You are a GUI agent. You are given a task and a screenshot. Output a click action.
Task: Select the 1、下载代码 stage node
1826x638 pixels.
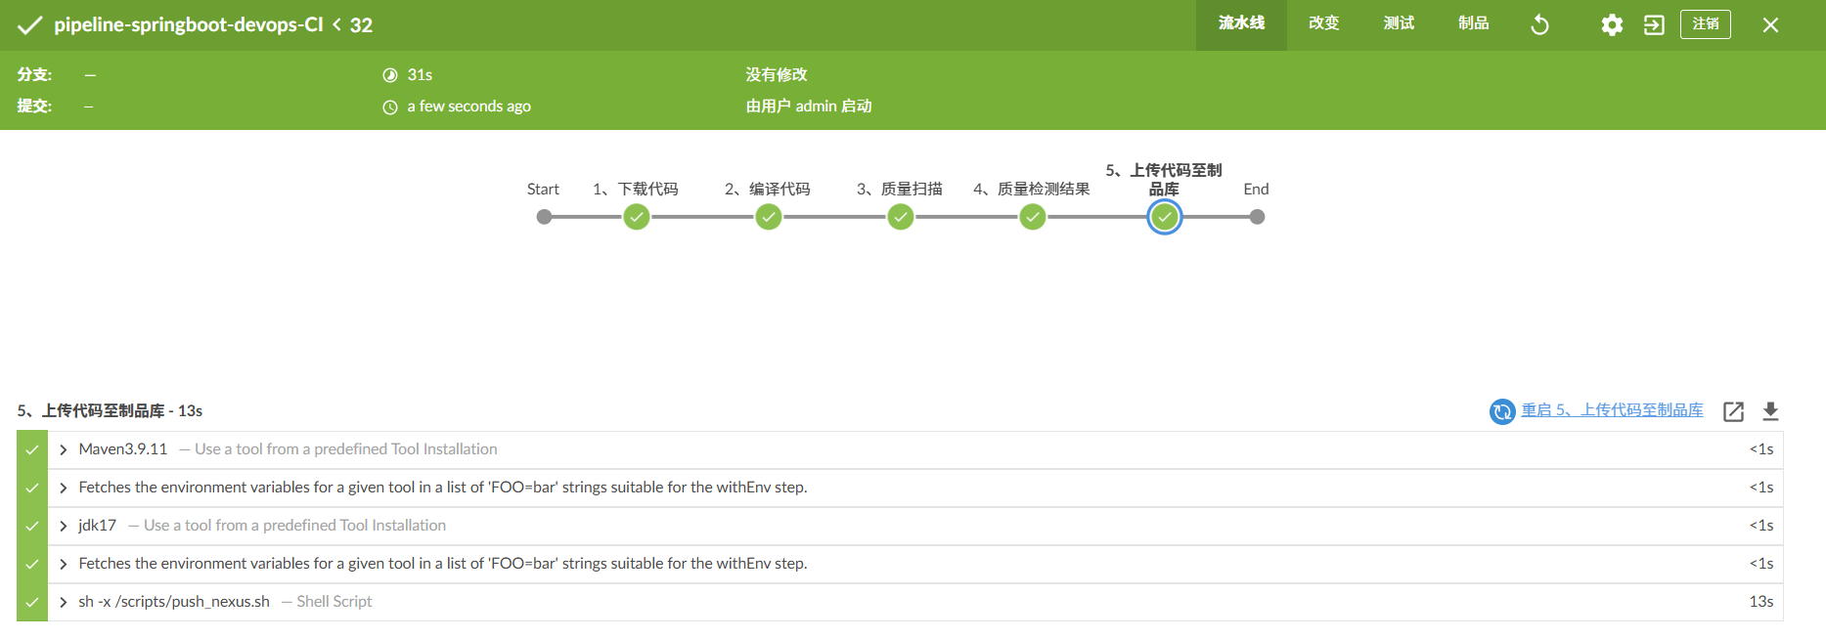[x=637, y=217]
